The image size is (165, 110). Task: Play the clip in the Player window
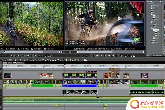[24, 56]
